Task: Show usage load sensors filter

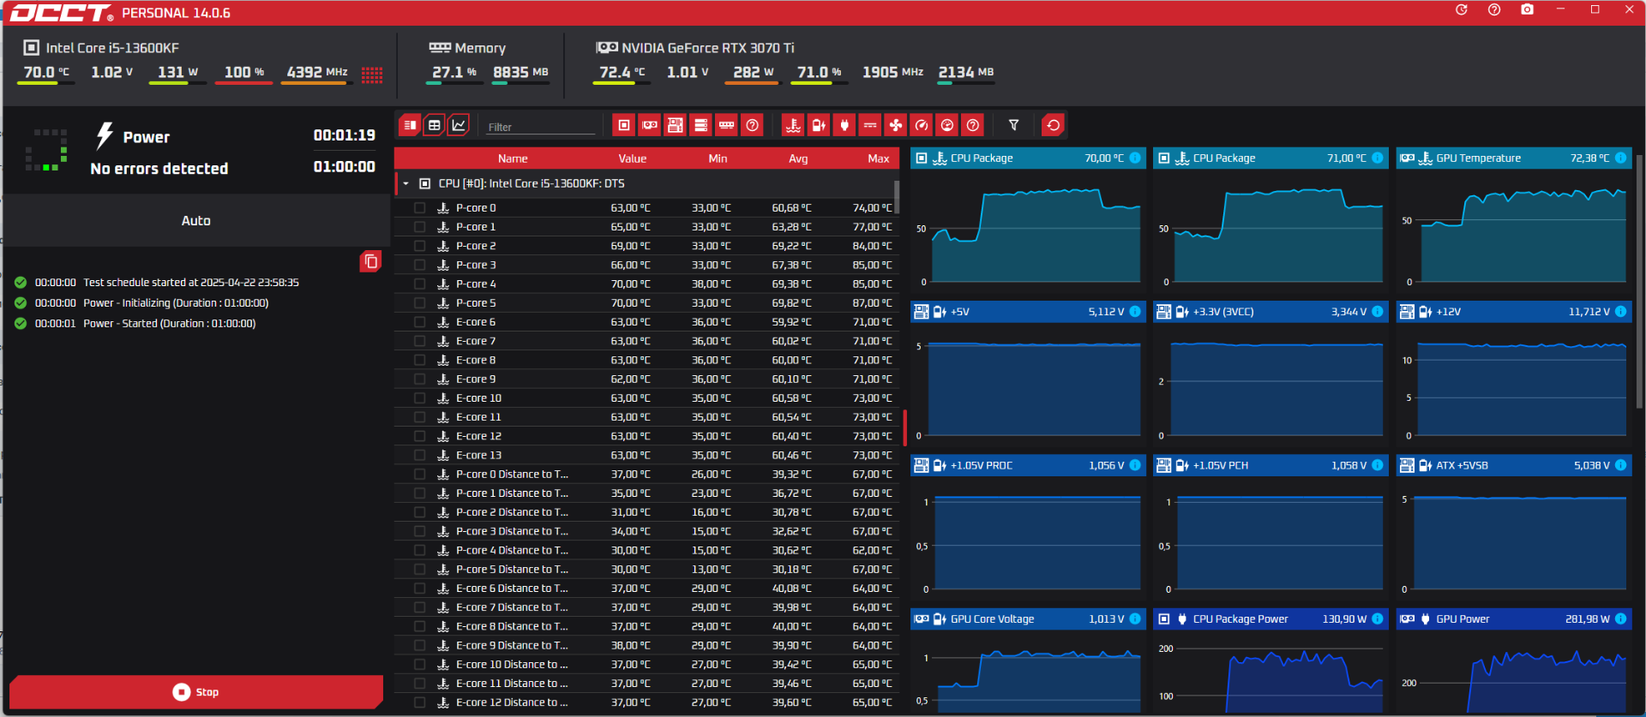Action: pos(947,126)
